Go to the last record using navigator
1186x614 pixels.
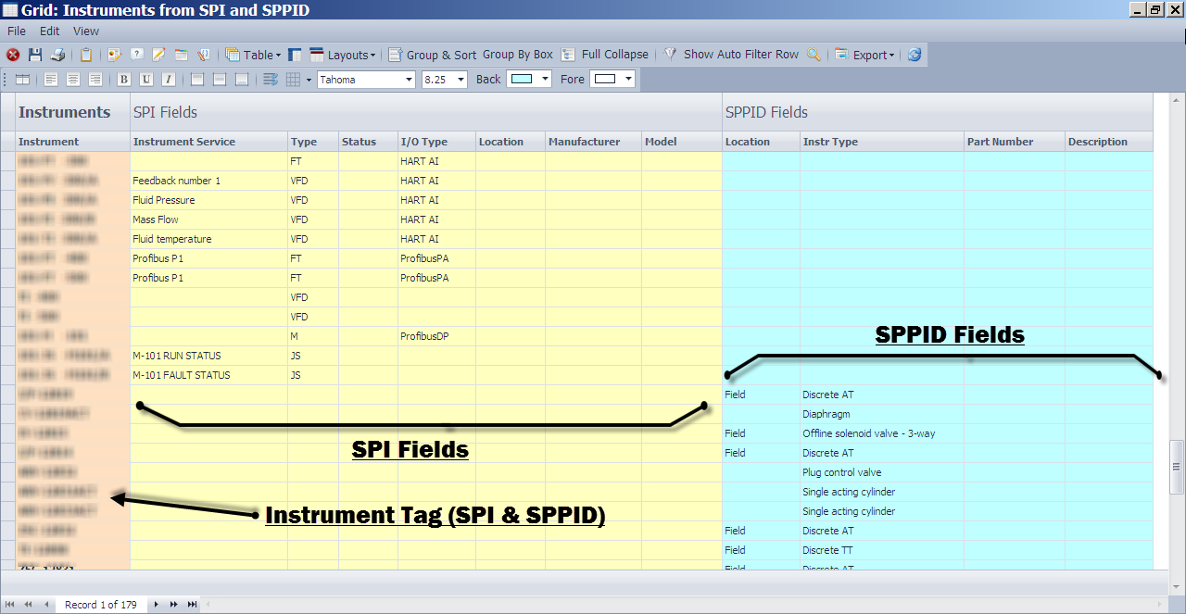click(192, 604)
